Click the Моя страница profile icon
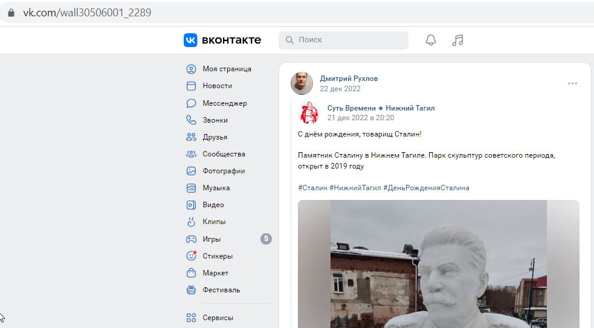Image resolution: width=594 pixels, height=328 pixels. point(192,69)
